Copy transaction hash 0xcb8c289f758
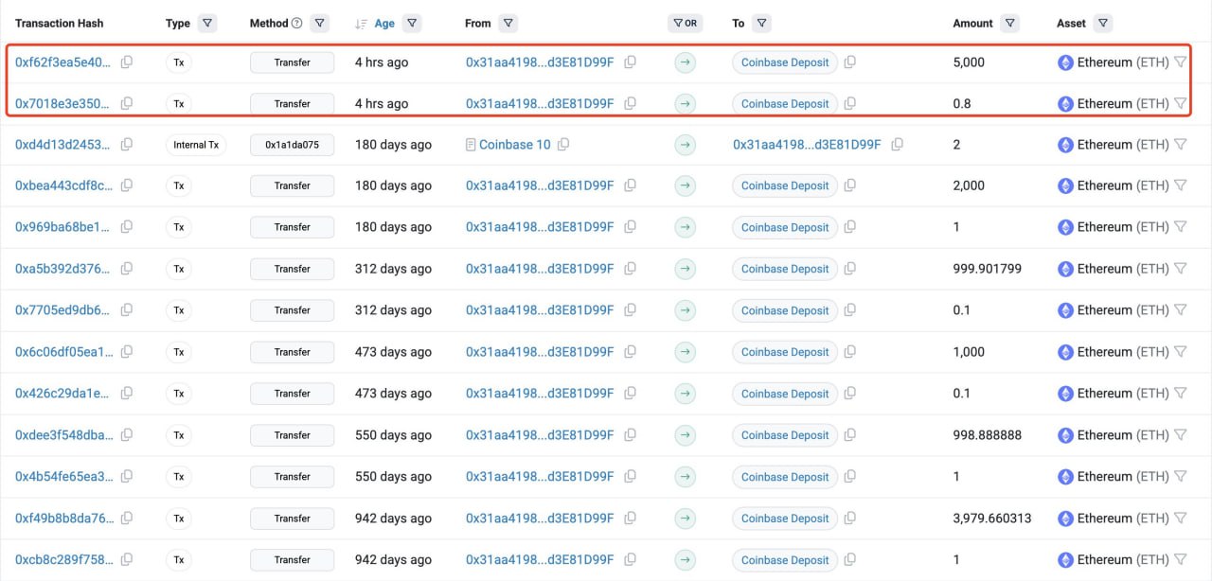The height and width of the screenshot is (581, 1212). click(x=126, y=560)
